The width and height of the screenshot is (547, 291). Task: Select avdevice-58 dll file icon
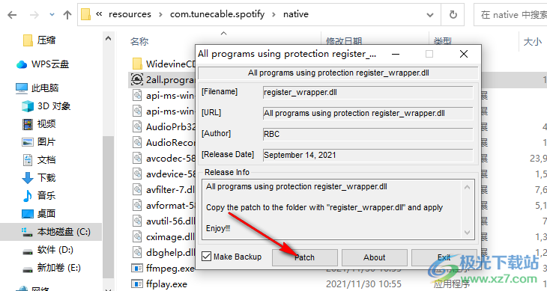coord(137,174)
